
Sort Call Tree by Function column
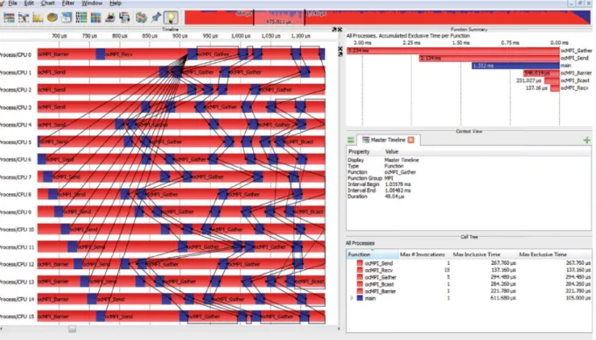[x=372, y=254]
